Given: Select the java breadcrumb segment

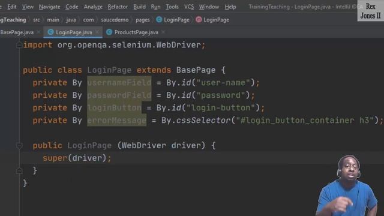Looking at the screenshot, I should coord(71,20).
